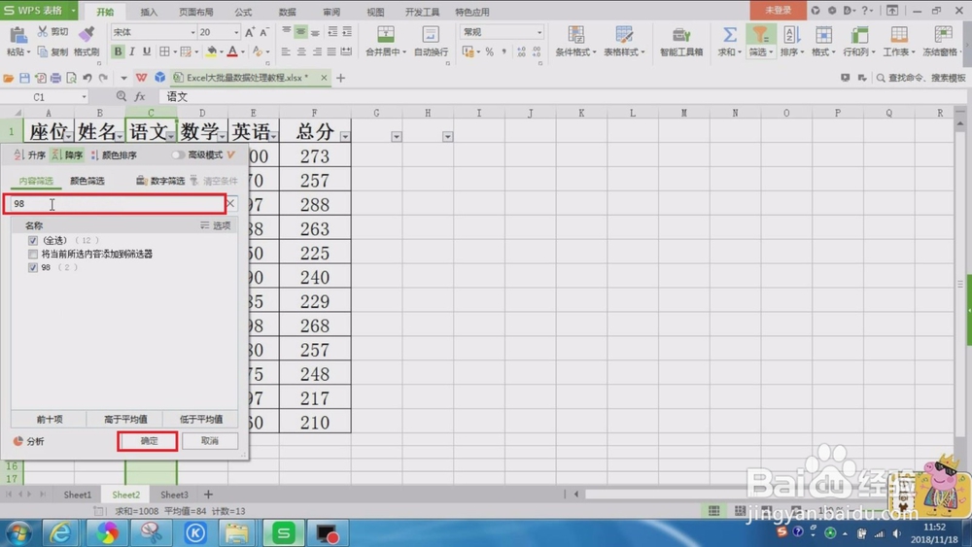Click the Worksheet (工作表) icon

pyautogui.click(x=899, y=35)
